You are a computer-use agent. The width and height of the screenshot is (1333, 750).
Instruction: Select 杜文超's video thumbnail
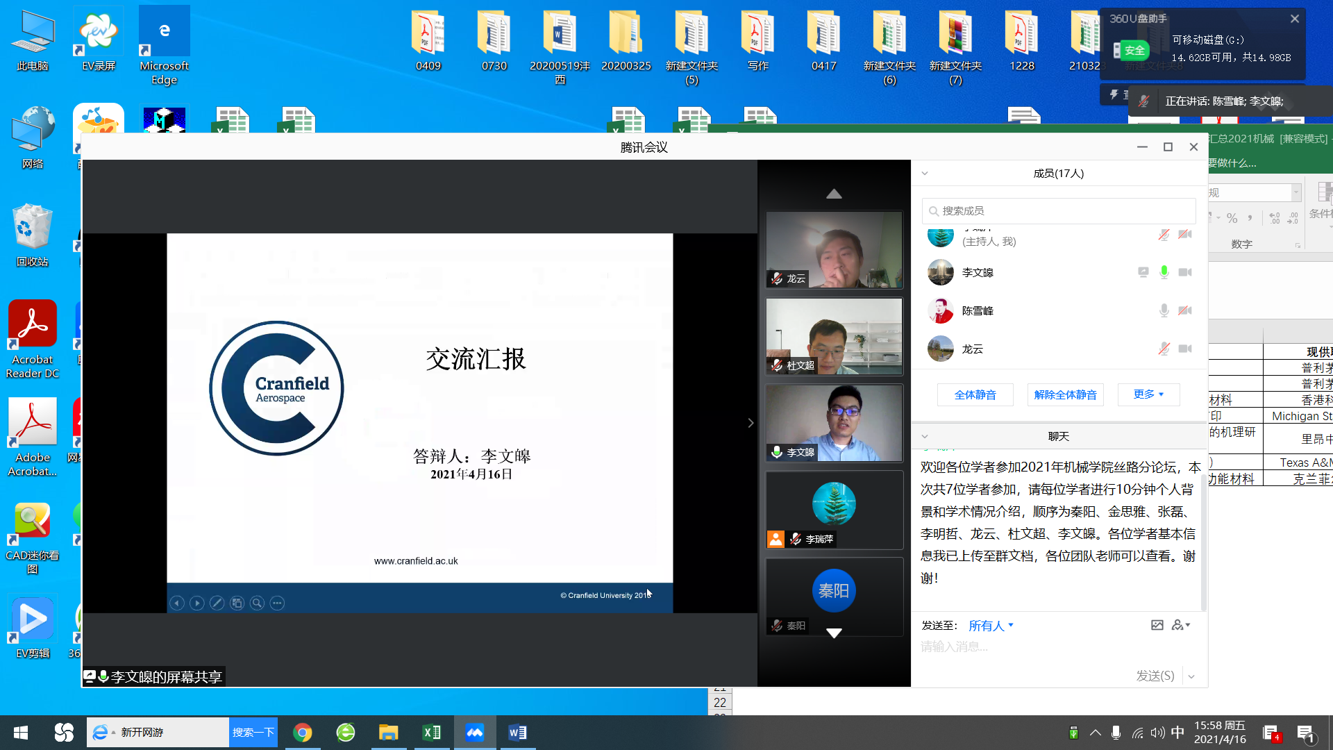pyautogui.click(x=834, y=336)
